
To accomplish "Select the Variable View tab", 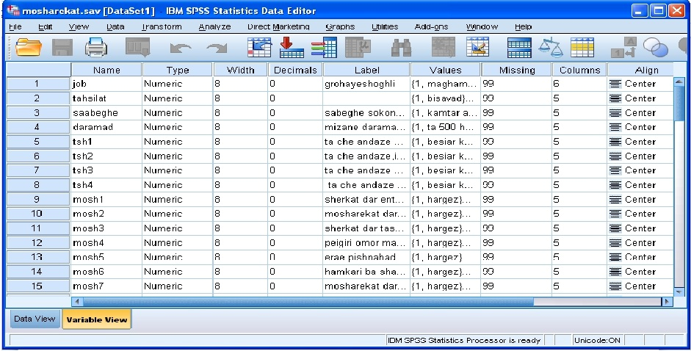I will point(96,319).
